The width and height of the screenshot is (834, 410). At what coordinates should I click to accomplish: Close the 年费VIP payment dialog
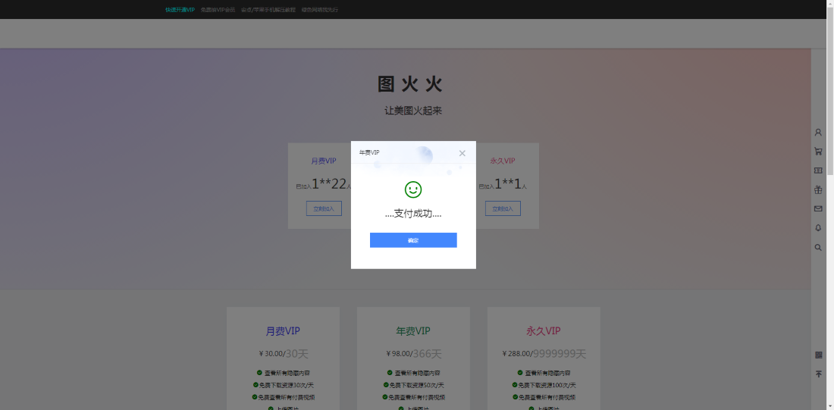pyautogui.click(x=462, y=153)
